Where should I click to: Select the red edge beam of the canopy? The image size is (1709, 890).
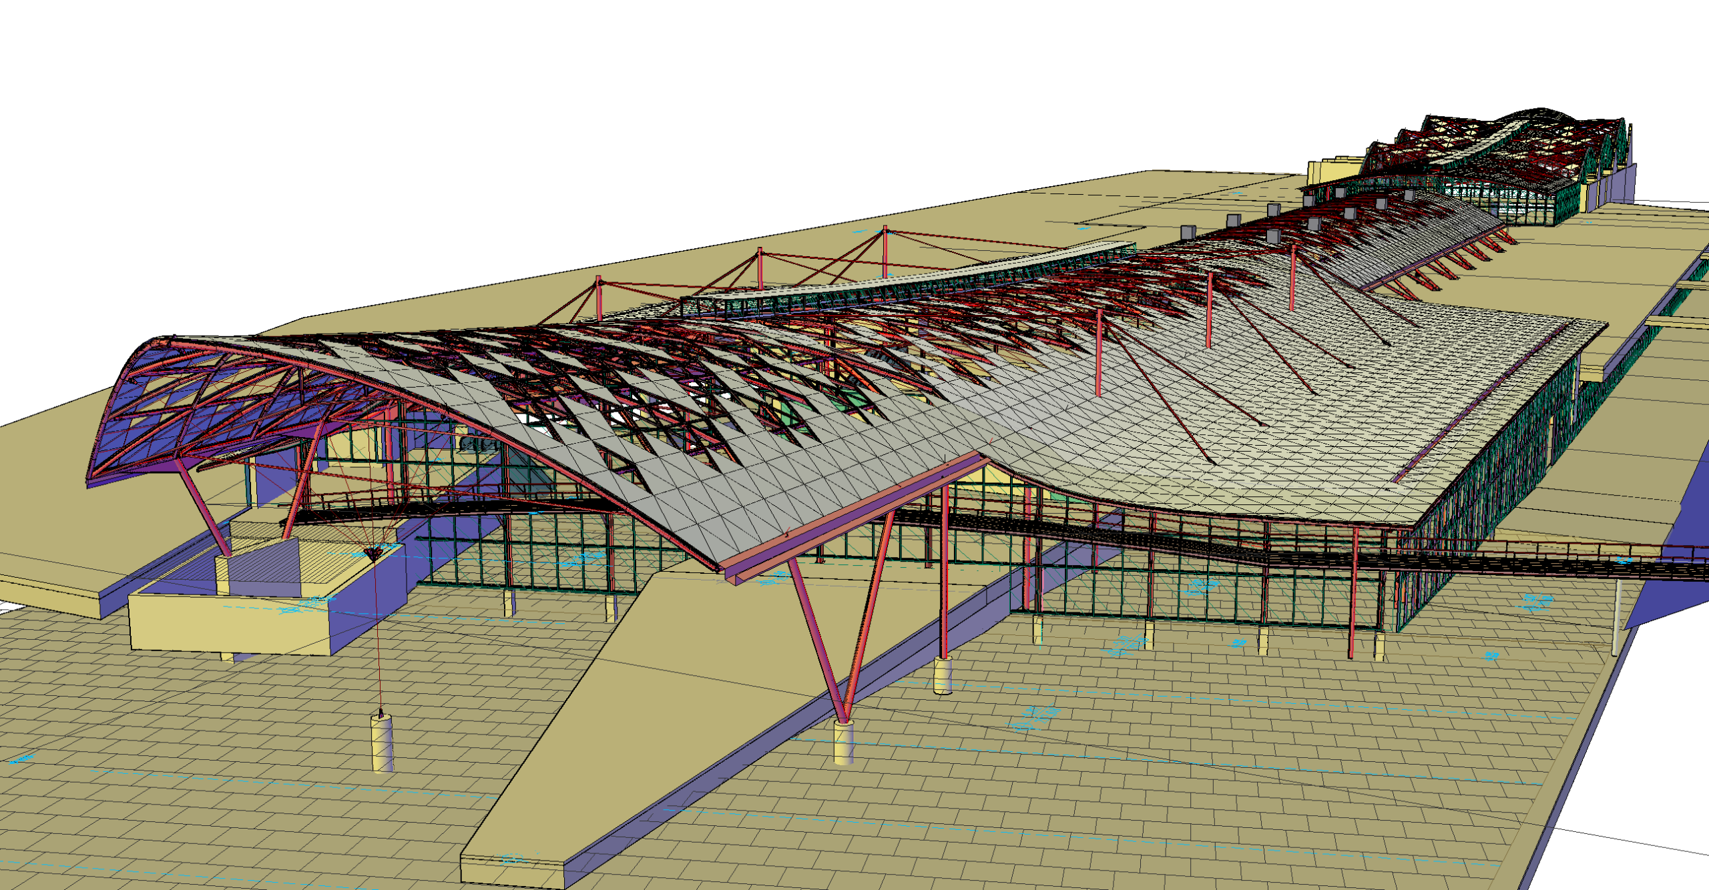tap(854, 512)
